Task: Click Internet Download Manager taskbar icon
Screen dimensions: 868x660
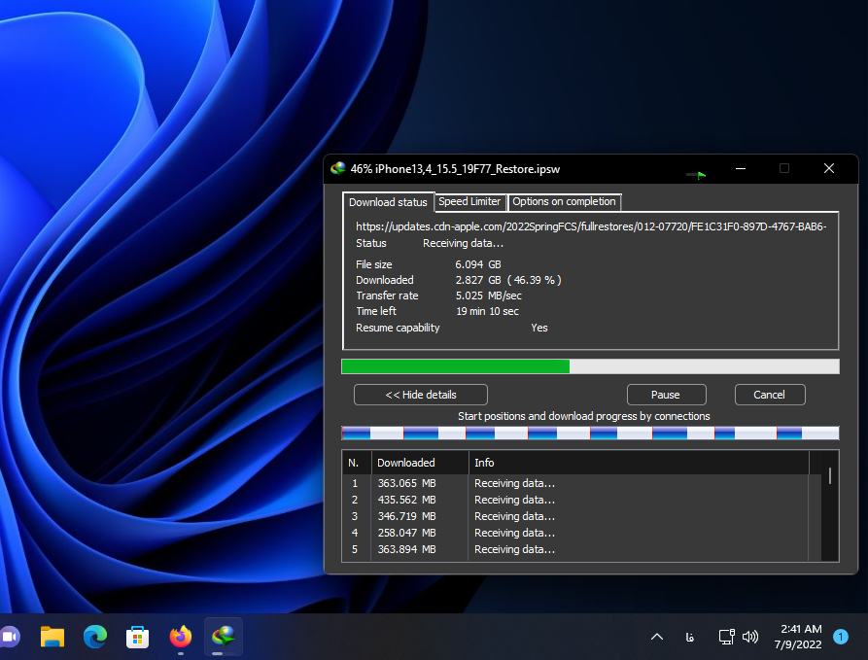Action: coord(224,637)
